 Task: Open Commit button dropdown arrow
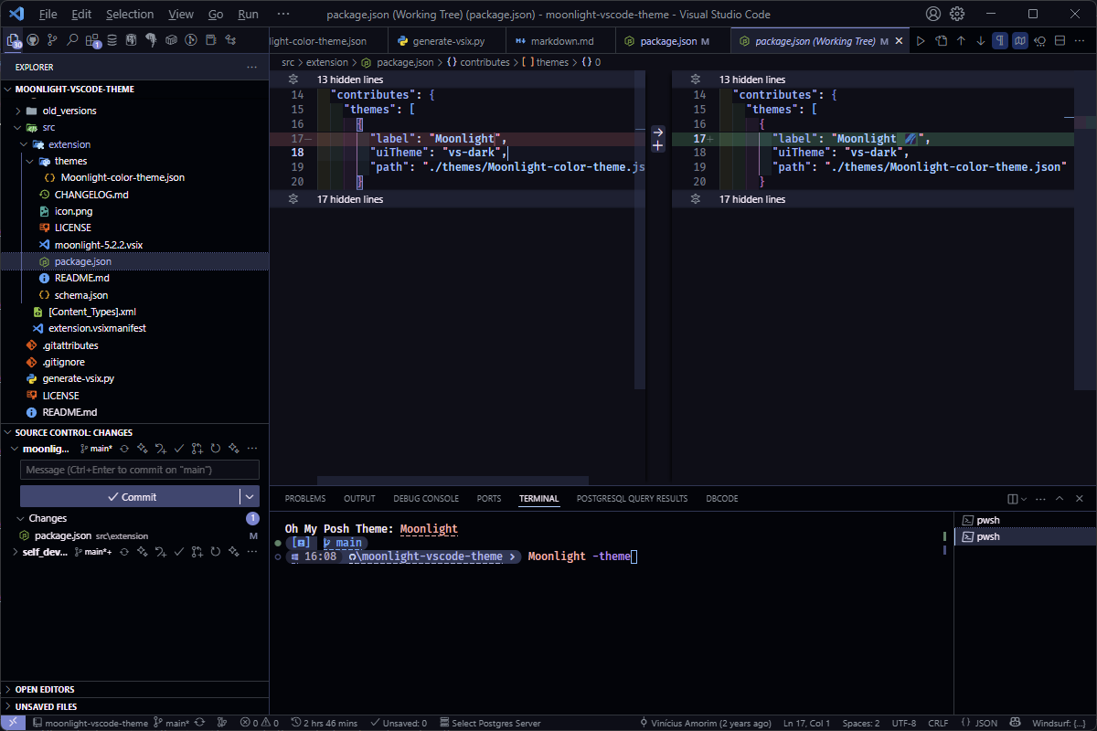[x=250, y=496]
